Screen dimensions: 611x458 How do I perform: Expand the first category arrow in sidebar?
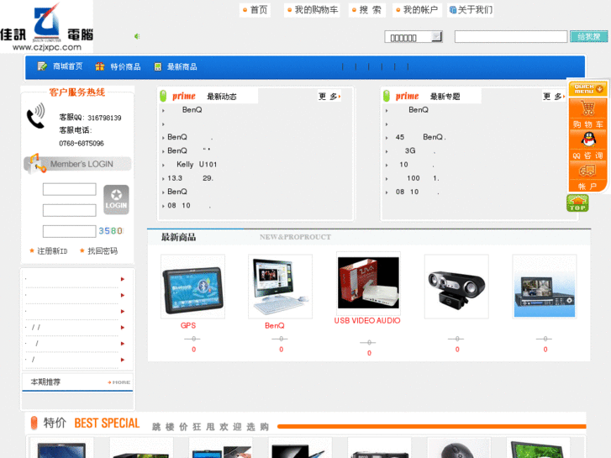(123, 279)
